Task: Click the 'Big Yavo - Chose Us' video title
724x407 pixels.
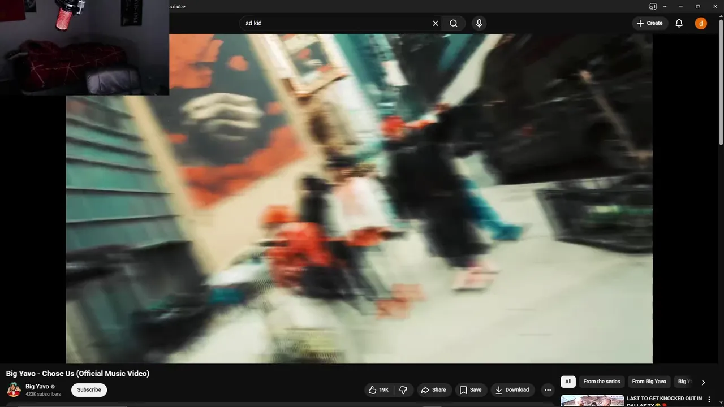Action: (77, 373)
